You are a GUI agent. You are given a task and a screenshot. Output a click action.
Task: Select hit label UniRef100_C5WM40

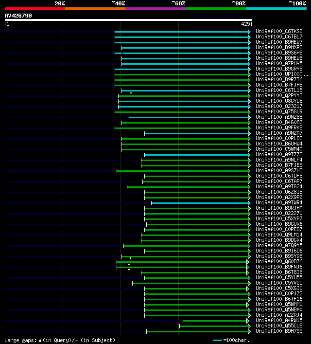279,149
